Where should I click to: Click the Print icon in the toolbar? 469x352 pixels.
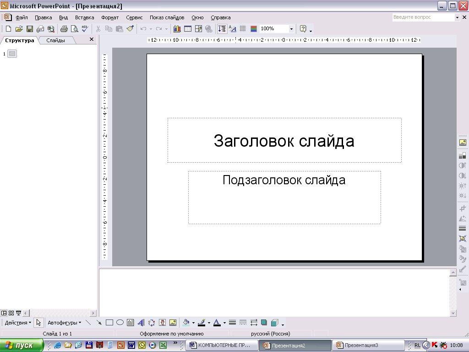[64, 29]
